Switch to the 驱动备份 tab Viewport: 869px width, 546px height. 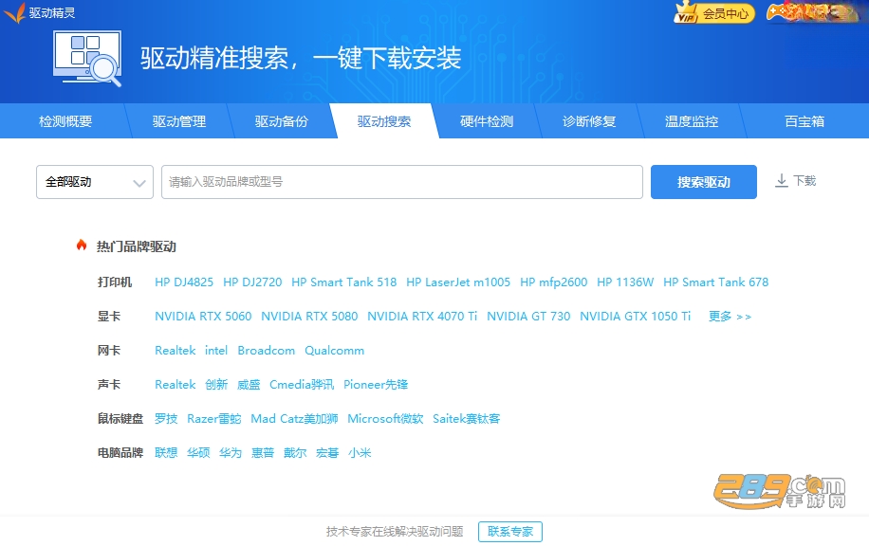(x=282, y=121)
